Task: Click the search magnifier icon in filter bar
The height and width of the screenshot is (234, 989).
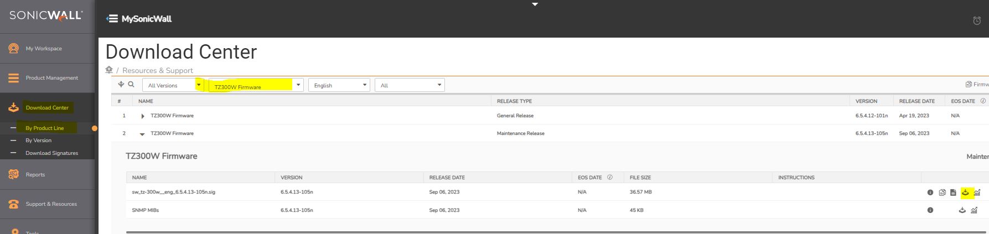Action: 131,85
